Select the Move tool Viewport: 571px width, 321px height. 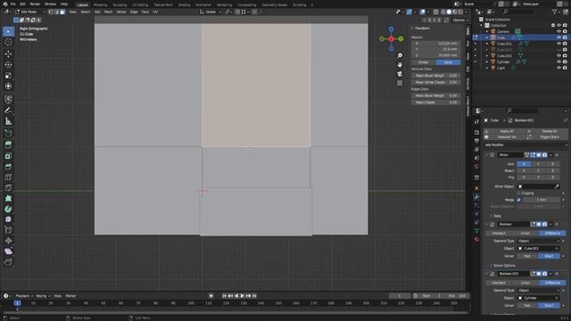8,53
